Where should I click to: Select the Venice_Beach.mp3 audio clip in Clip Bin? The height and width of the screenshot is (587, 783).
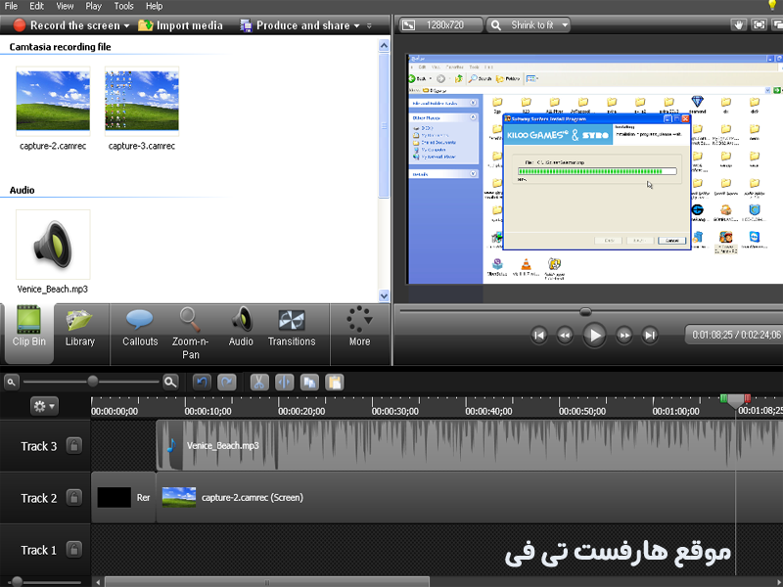point(53,244)
